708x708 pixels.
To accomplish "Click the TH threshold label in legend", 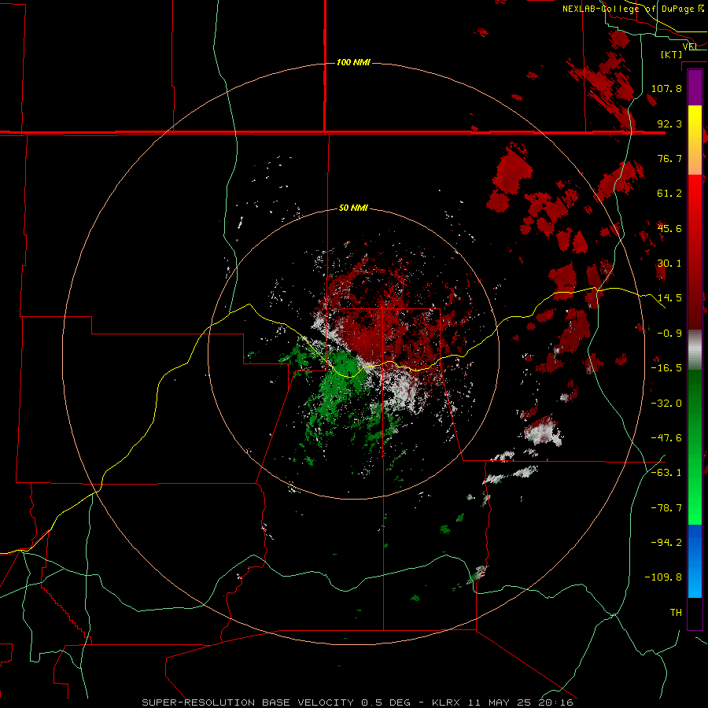I will [x=676, y=613].
